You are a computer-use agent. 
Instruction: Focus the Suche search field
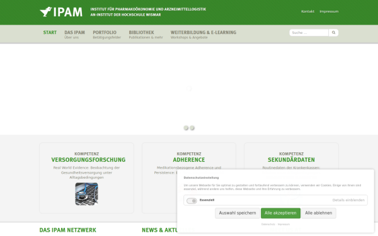[309, 33]
